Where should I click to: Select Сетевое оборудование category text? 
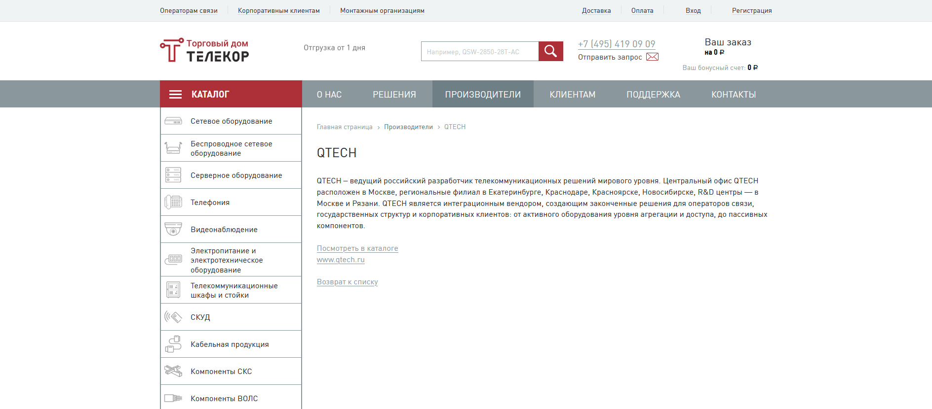pos(232,121)
